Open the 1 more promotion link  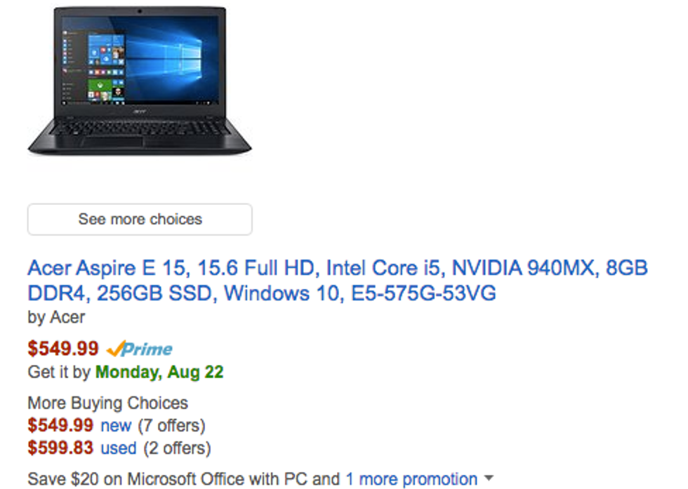coord(411,479)
